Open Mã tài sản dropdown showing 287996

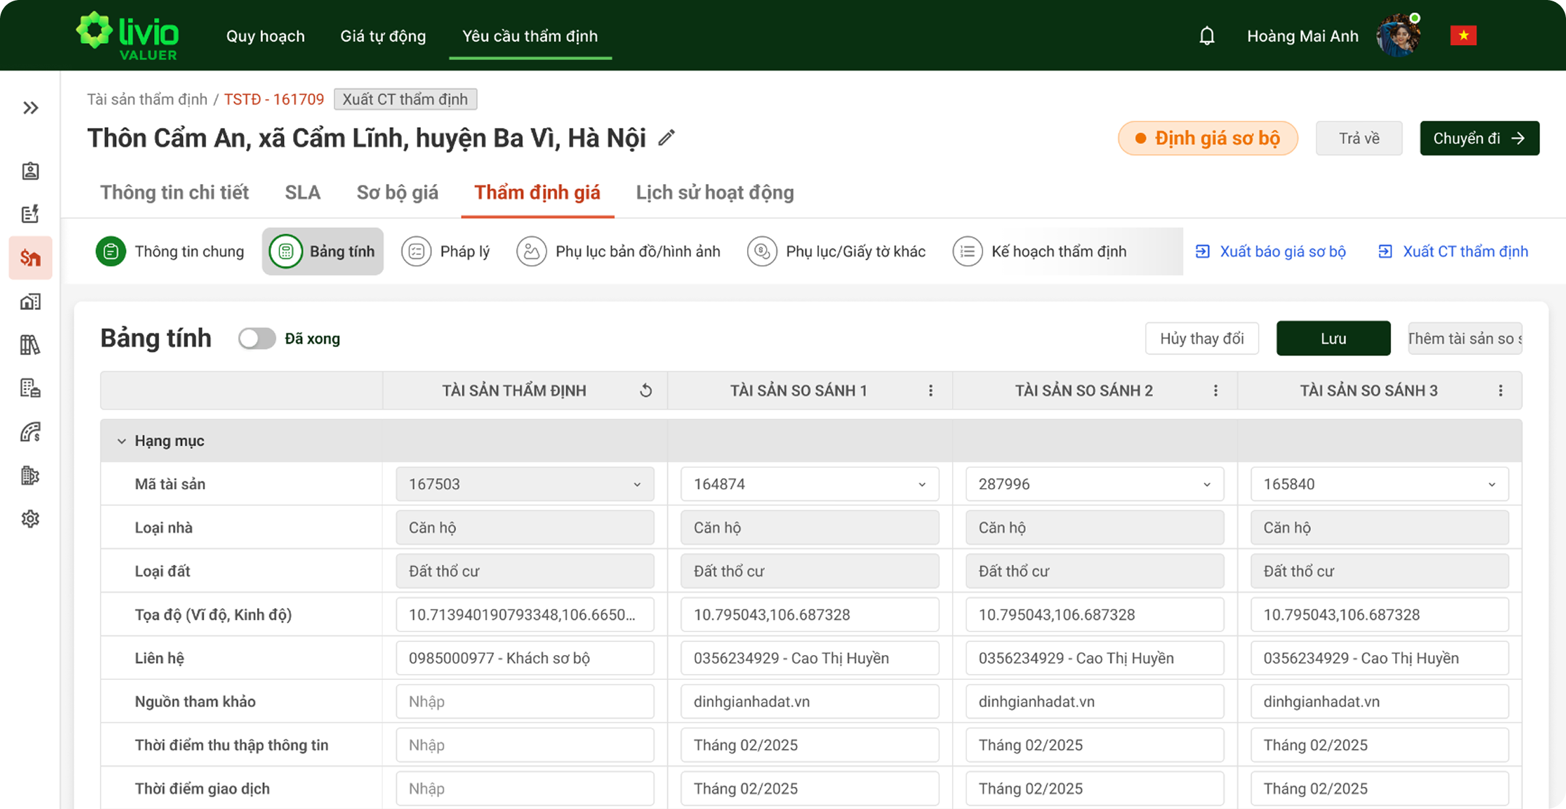pos(1094,484)
